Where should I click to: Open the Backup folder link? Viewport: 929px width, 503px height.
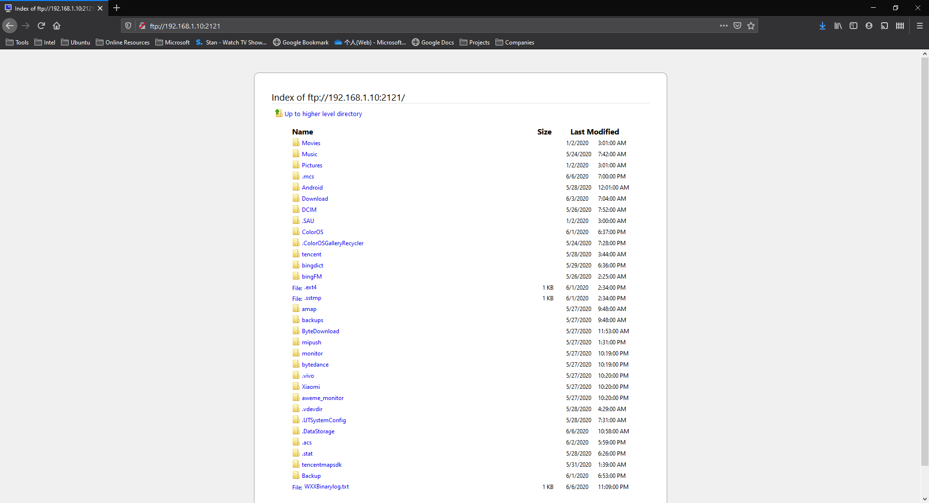coord(311,476)
